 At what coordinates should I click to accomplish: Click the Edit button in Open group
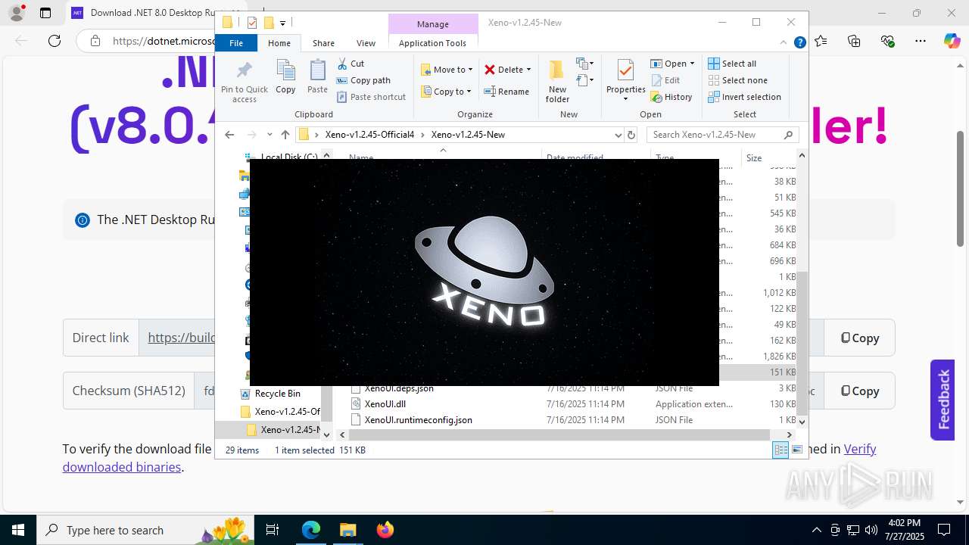click(665, 80)
